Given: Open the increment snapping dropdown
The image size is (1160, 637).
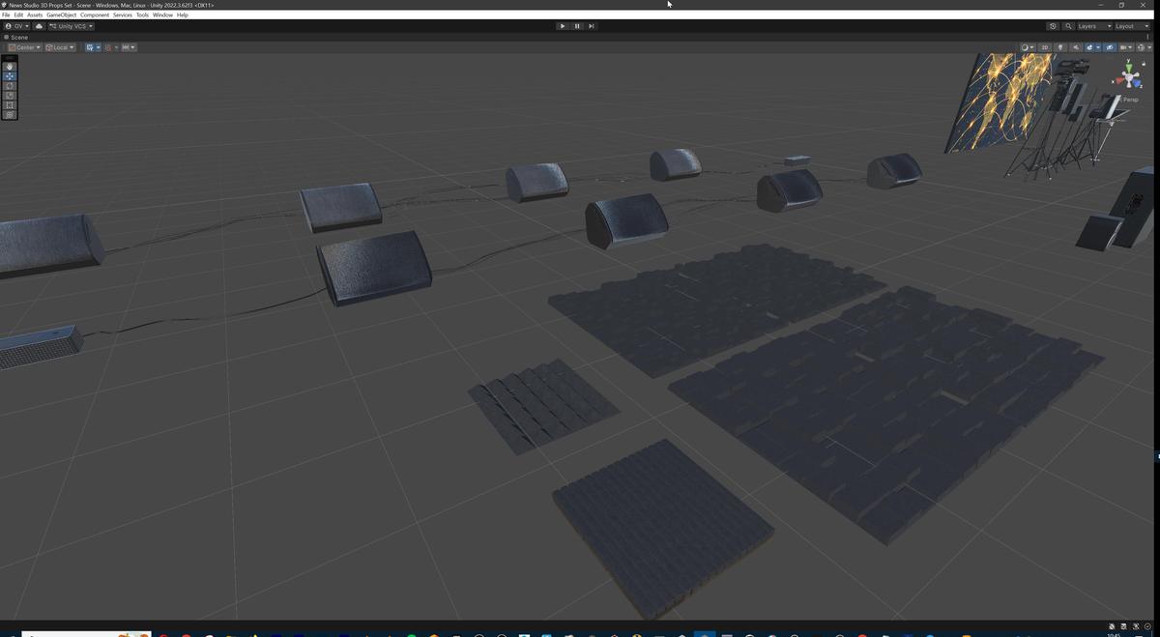Looking at the screenshot, I should (129, 47).
